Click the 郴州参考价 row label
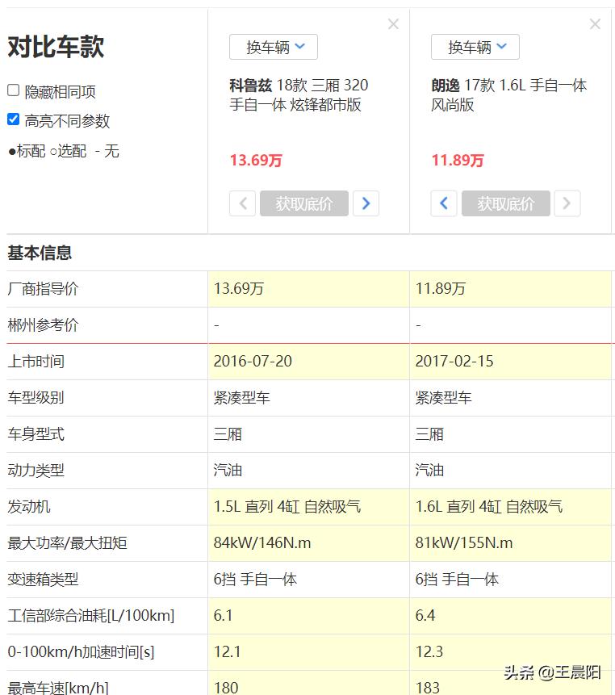 (x=43, y=325)
